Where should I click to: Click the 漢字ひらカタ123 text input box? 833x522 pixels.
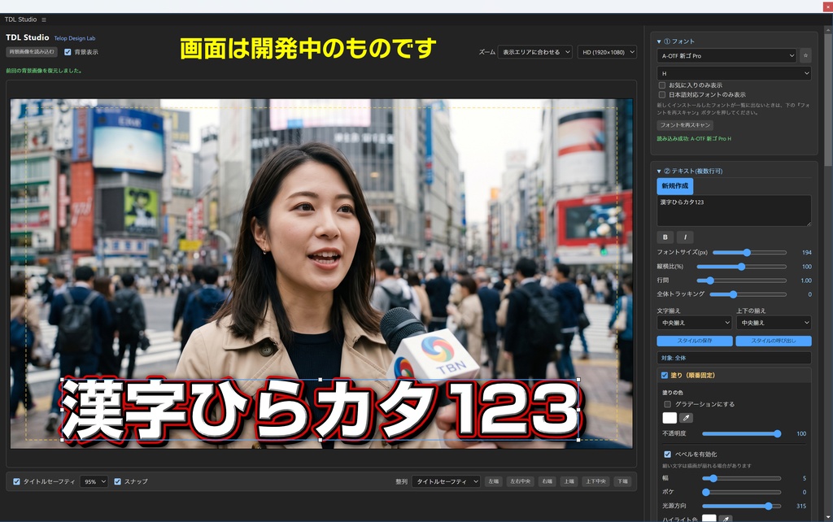coord(735,211)
